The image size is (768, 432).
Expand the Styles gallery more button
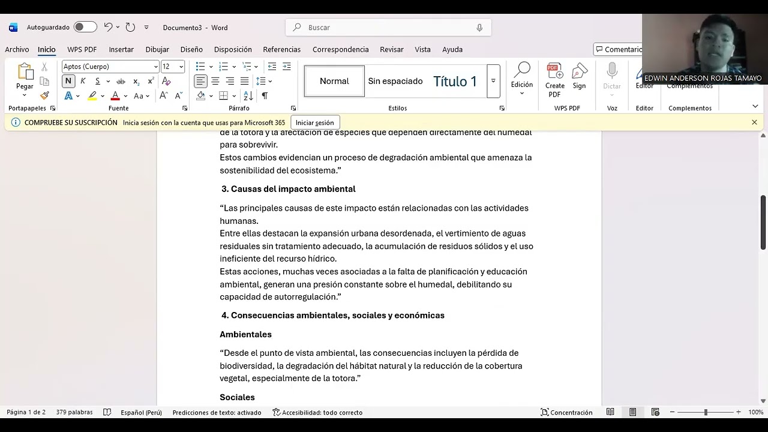pyautogui.click(x=493, y=81)
